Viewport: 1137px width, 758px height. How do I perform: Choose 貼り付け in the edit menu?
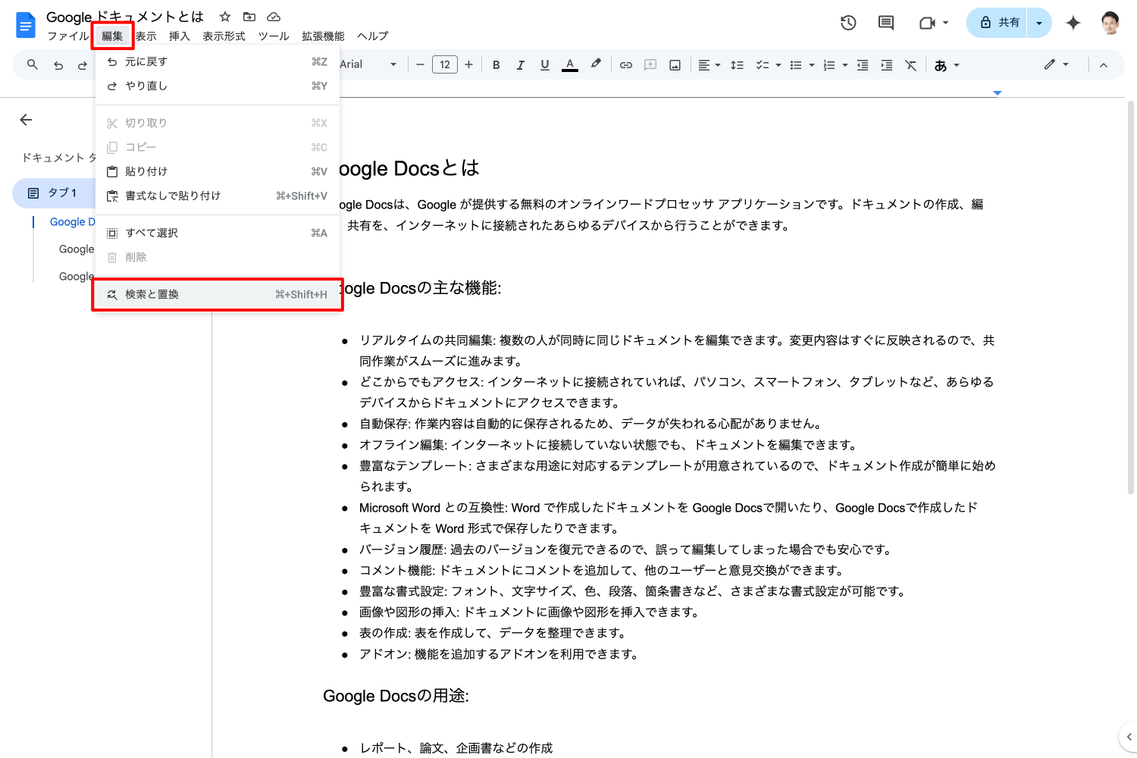tap(218, 171)
